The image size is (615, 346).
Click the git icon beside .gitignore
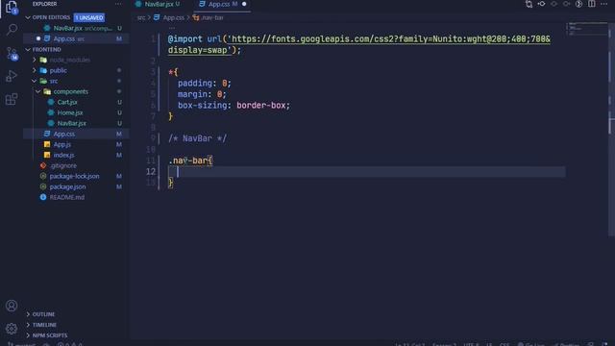tap(43, 165)
